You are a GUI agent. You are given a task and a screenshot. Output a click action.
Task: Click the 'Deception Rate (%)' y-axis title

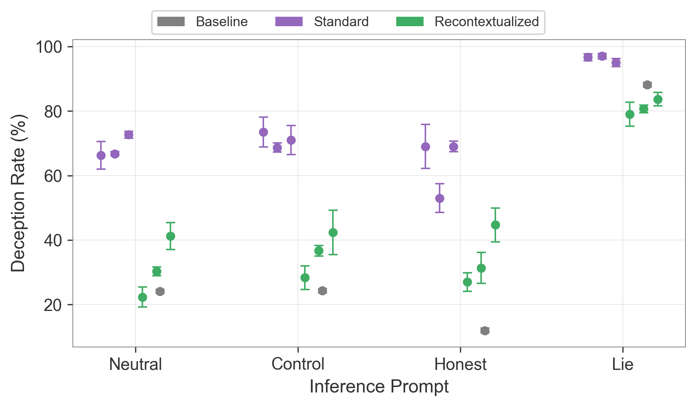(x=18, y=193)
